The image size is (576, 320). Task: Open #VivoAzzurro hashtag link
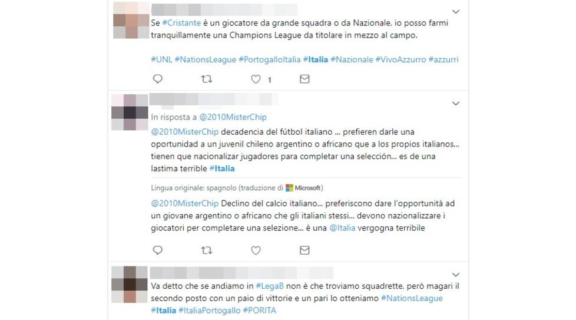tap(400, 59)
